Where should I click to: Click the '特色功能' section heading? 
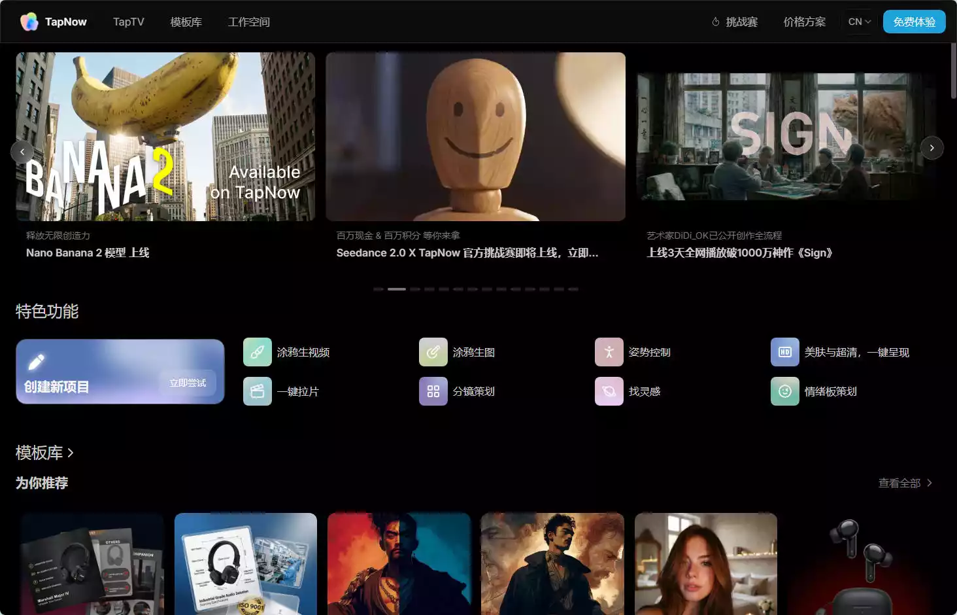(47, 311)
